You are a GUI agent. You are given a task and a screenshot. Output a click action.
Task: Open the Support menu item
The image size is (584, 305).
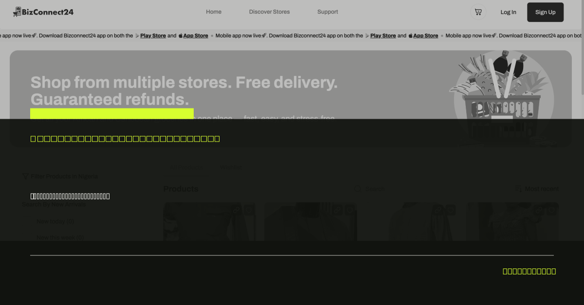pos(328,12)
